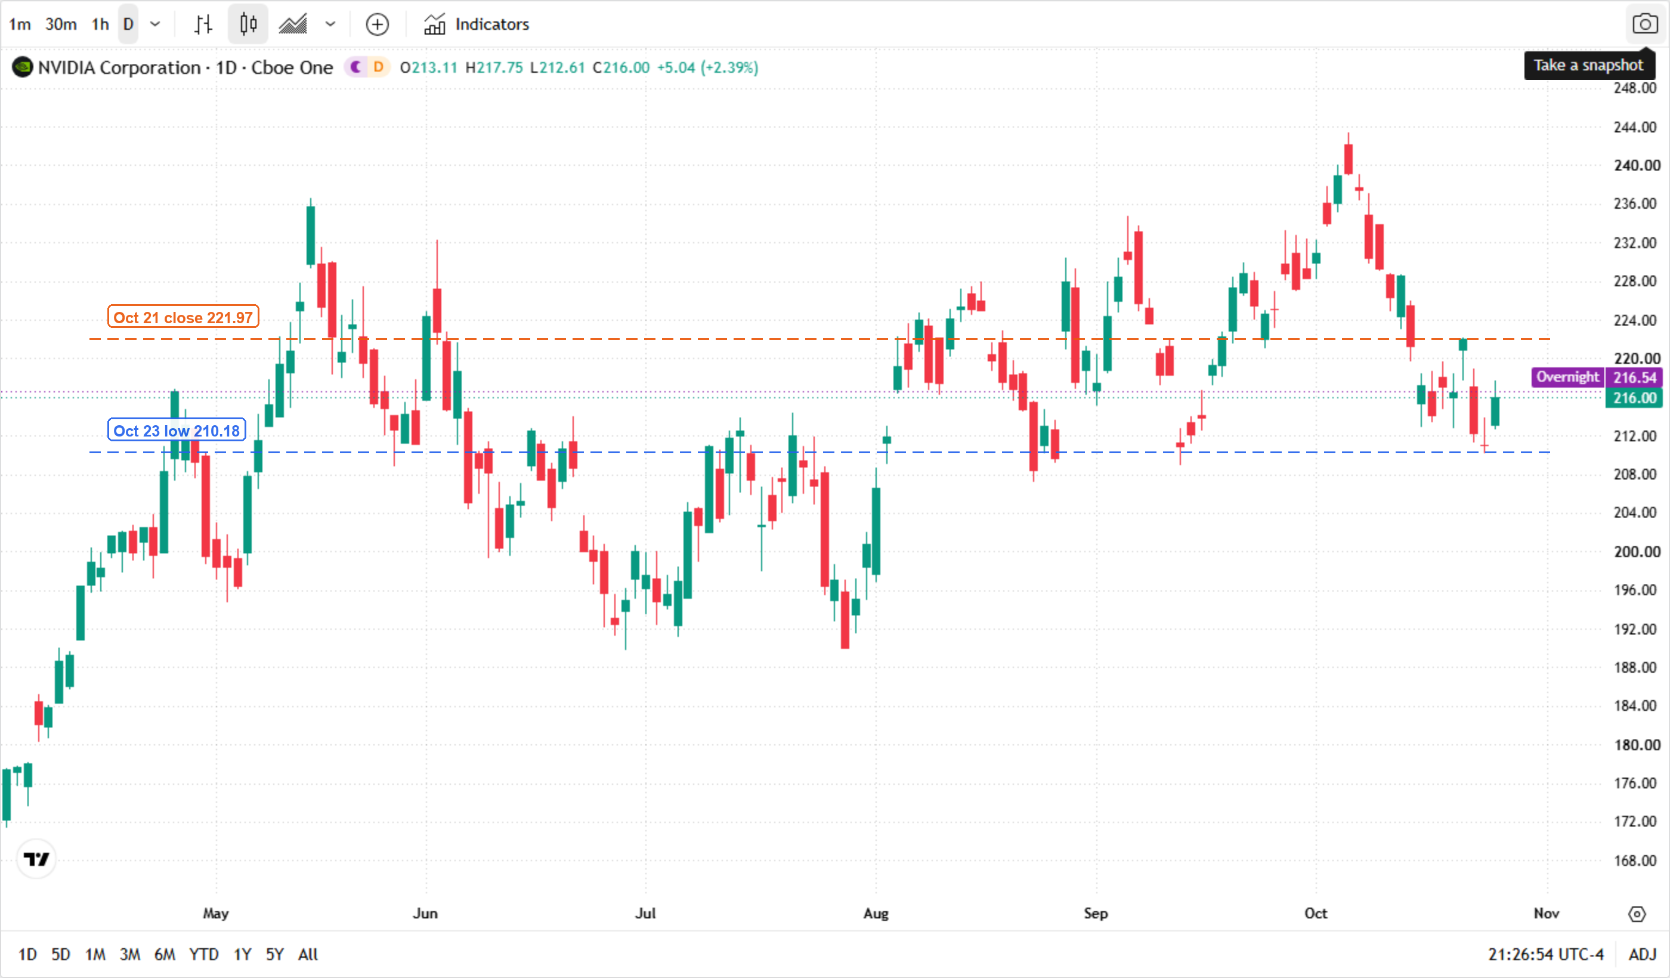
Task: Set date range to 6M
Action: coord(165,954)
